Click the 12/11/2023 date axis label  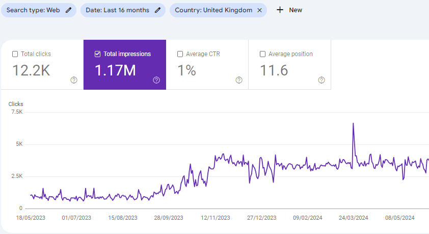[x=216, y=218]
